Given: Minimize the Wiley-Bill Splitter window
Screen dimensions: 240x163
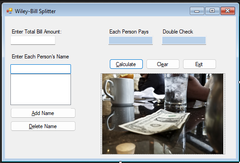Looking at the screenshot, I should [x=197, y=11].
